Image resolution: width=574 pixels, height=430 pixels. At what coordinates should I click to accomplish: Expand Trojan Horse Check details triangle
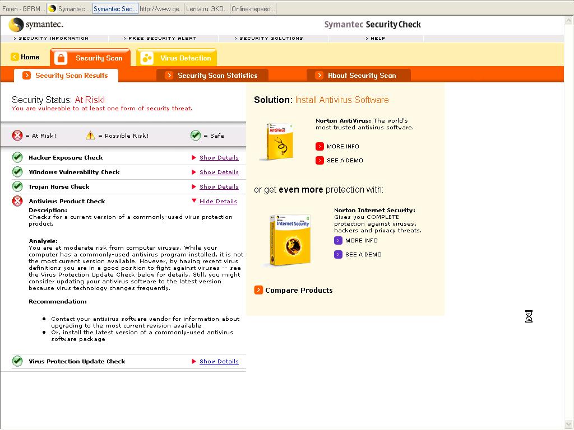(x=194, y=187)
